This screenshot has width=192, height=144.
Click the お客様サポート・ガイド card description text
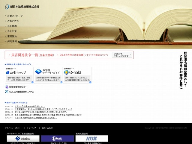coord(48,79)
